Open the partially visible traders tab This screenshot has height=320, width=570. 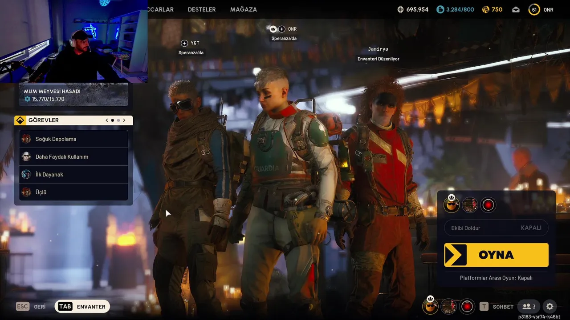(161, 9)
